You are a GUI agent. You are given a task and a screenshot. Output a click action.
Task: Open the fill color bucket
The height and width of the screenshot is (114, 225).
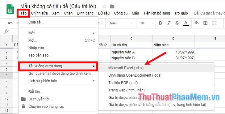pos(196,23)
